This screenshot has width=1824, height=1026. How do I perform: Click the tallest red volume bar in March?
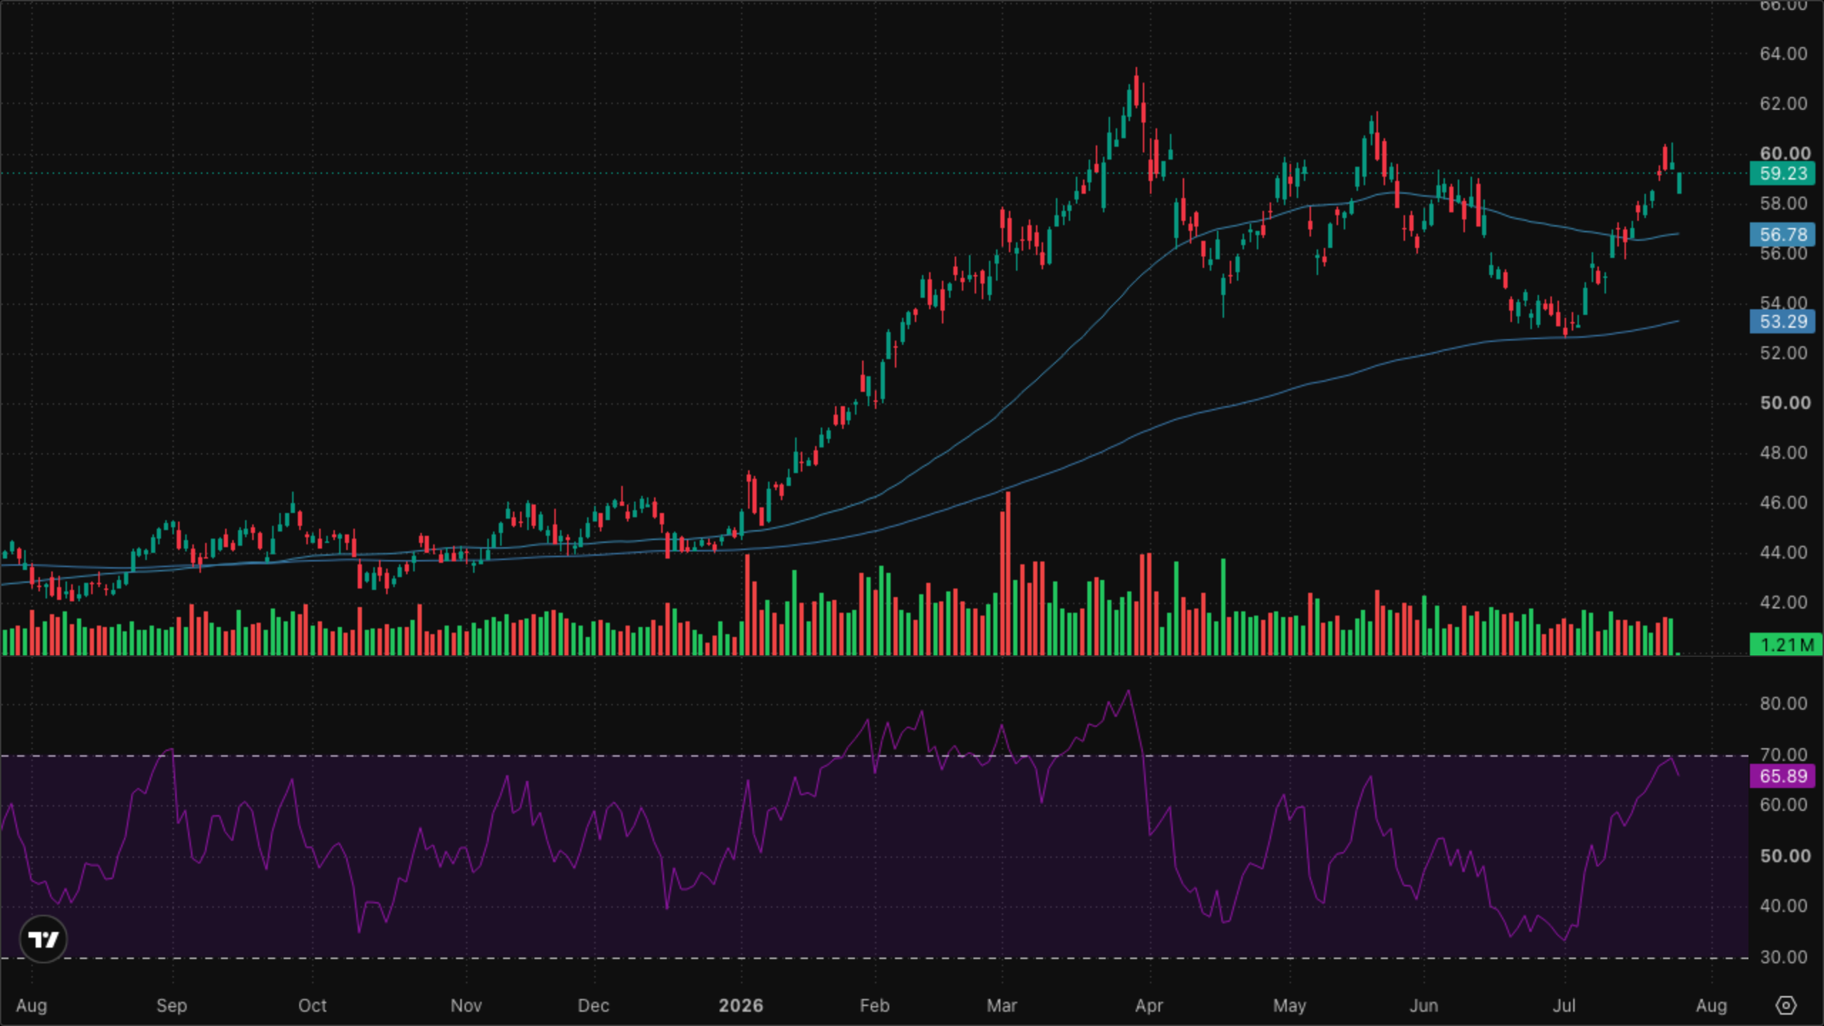coord(1005,574)
